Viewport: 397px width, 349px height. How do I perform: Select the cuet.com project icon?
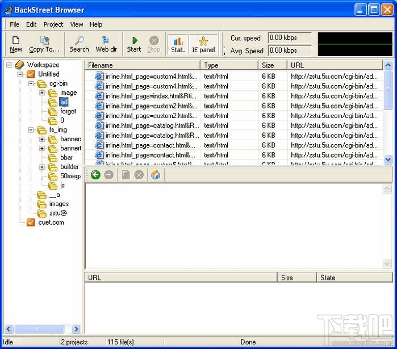31,222
